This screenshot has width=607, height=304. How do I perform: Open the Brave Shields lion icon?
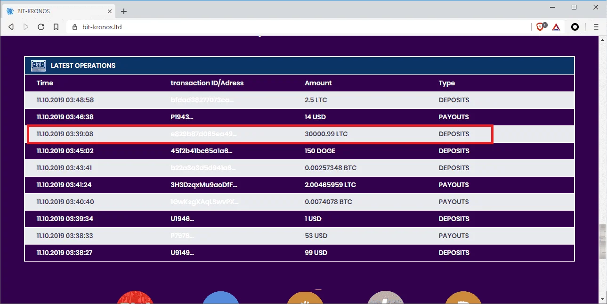[x=541, y=27]
